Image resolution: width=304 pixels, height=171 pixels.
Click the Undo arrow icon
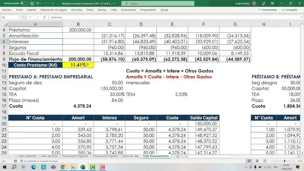pyautogui.click(x=37, y=4)
